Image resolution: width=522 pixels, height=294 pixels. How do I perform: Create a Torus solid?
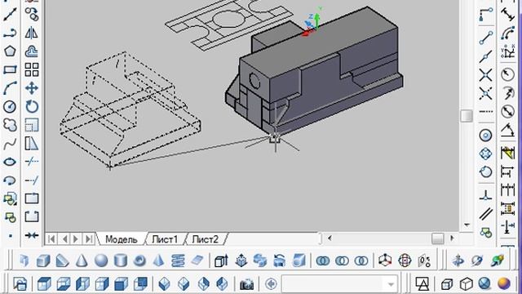pyautogui.click(x=139, y=261)
